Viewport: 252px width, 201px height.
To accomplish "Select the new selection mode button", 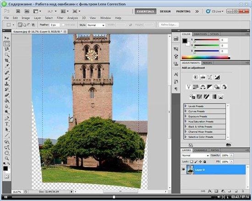I will (20, 25).
